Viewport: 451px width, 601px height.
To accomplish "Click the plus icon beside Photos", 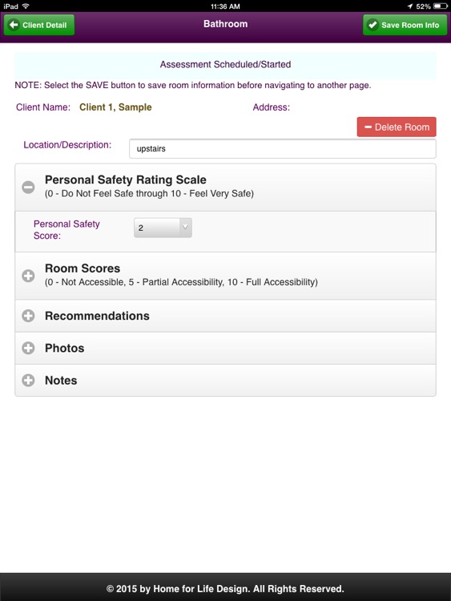I will coord(28,348).
